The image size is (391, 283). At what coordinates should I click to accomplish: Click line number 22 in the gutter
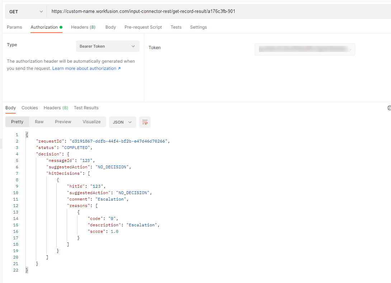pyautogui.click(x=15, y=270)
